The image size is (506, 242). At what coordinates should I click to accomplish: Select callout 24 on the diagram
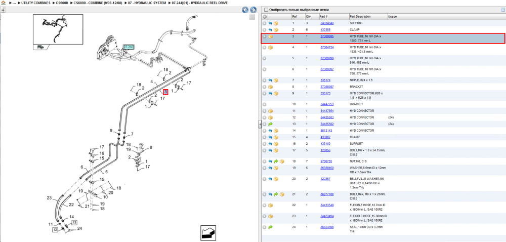(x=80, y=228)
